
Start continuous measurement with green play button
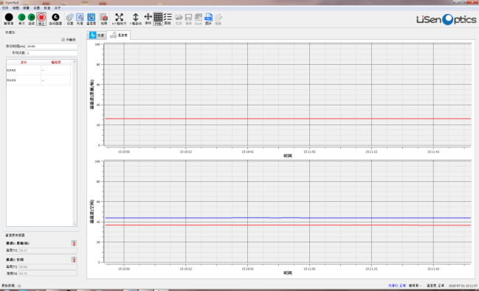32,19
